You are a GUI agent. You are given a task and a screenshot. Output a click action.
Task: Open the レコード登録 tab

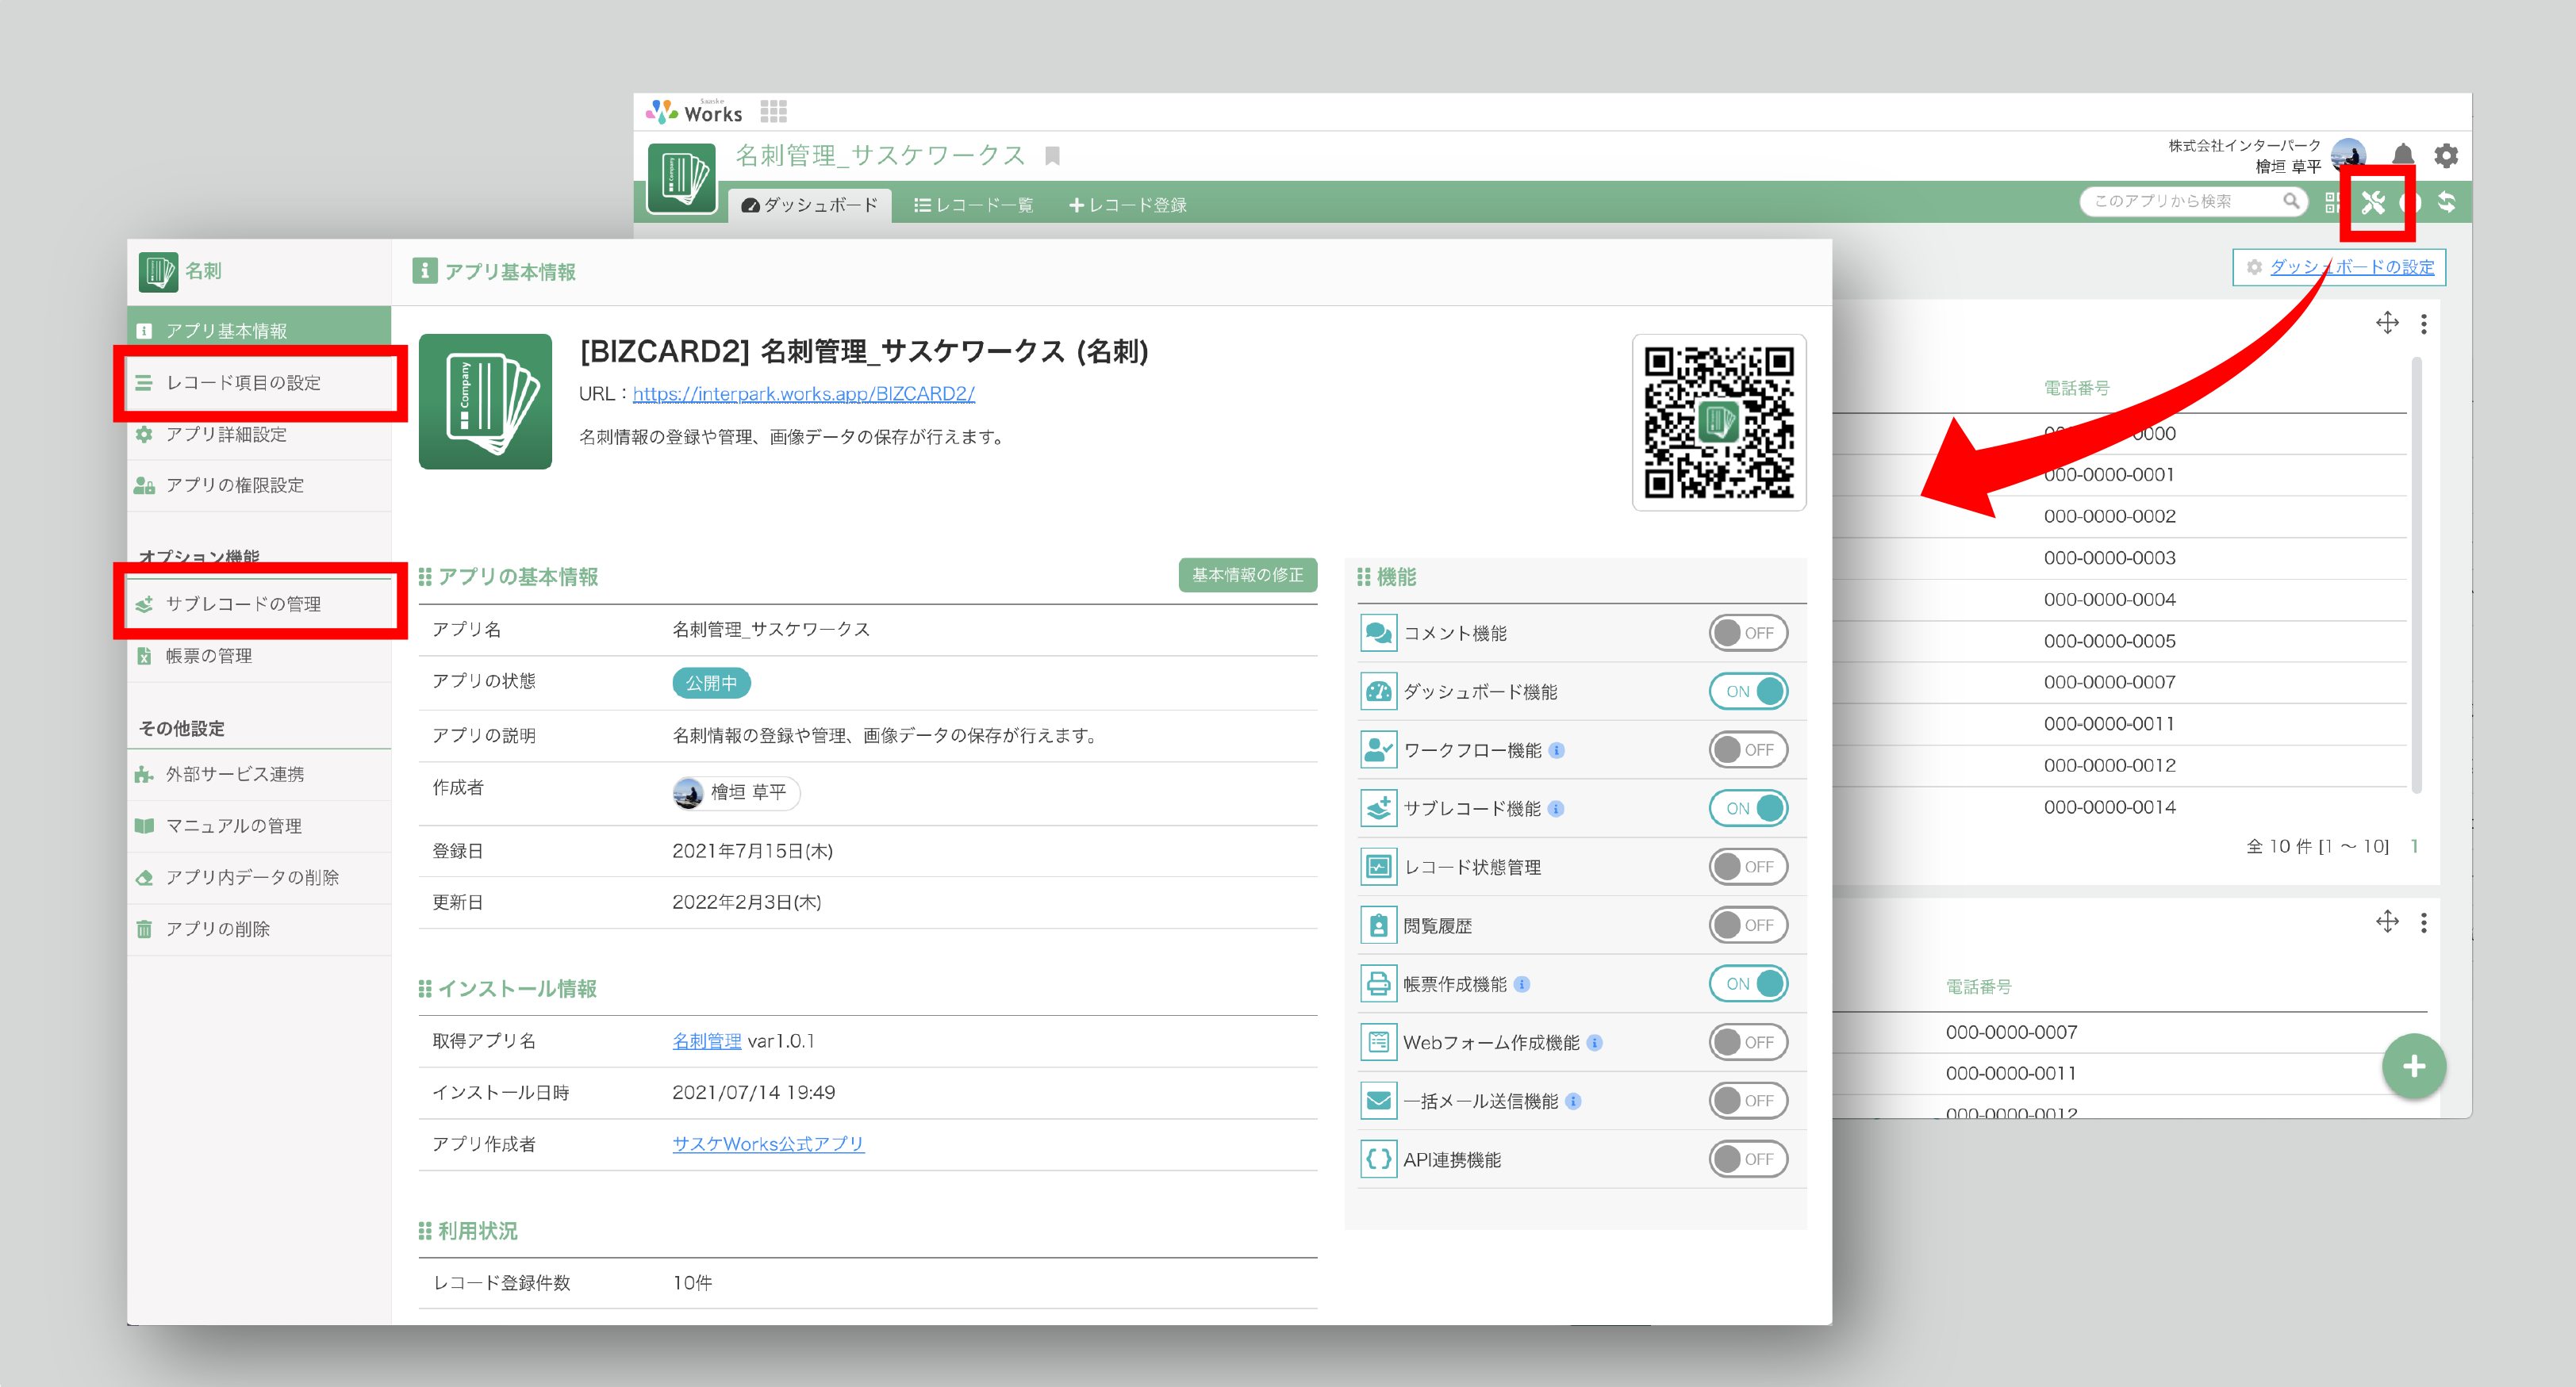1128,205
